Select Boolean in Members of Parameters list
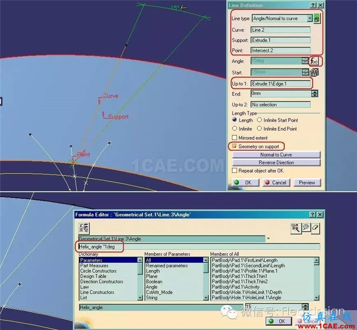 [174, 281]
